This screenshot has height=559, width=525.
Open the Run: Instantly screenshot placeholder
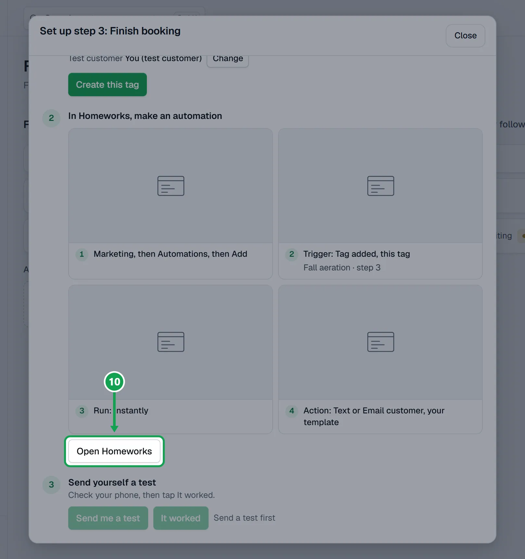click(x=171, y=342)
